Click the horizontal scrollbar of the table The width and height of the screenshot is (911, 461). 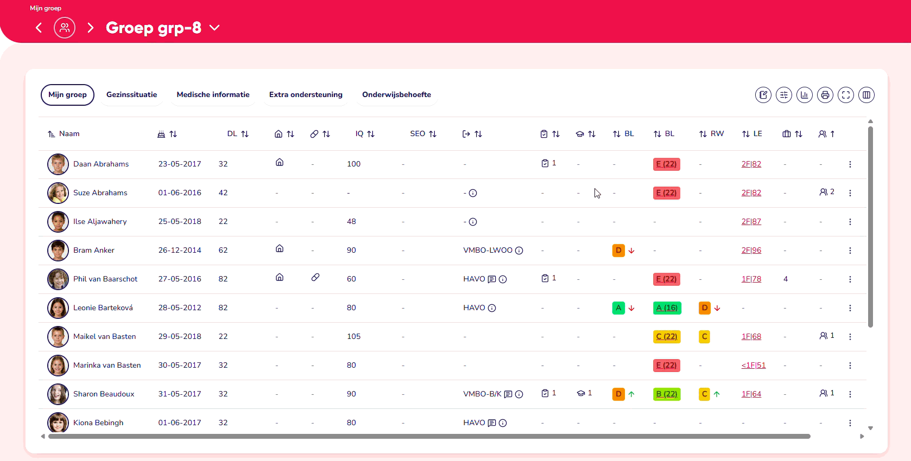click(429, 436)
